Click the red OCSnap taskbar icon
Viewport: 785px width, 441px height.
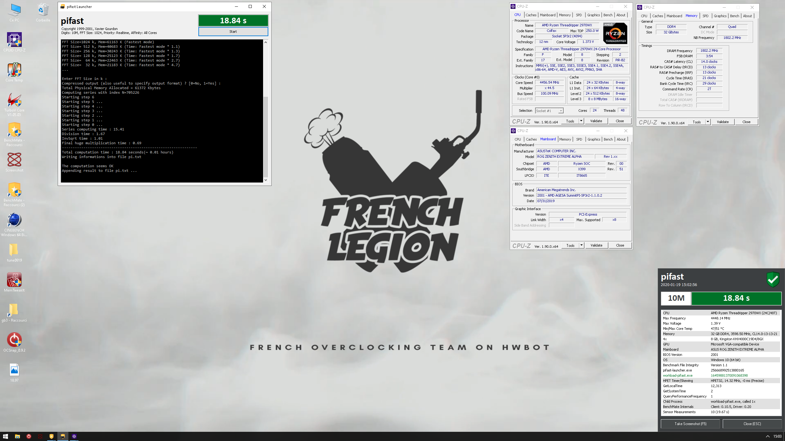tap(29, 436)
